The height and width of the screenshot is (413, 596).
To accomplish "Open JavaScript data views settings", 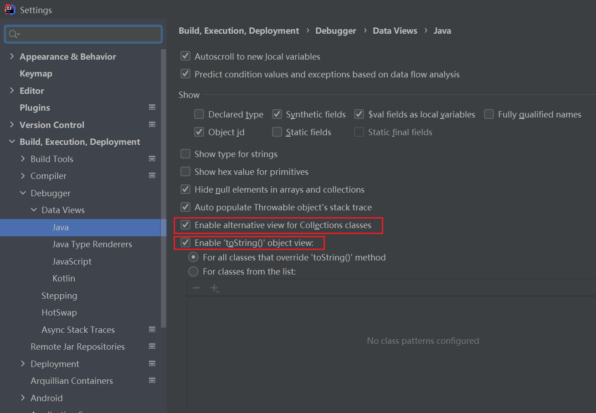I will pos(72,261).
